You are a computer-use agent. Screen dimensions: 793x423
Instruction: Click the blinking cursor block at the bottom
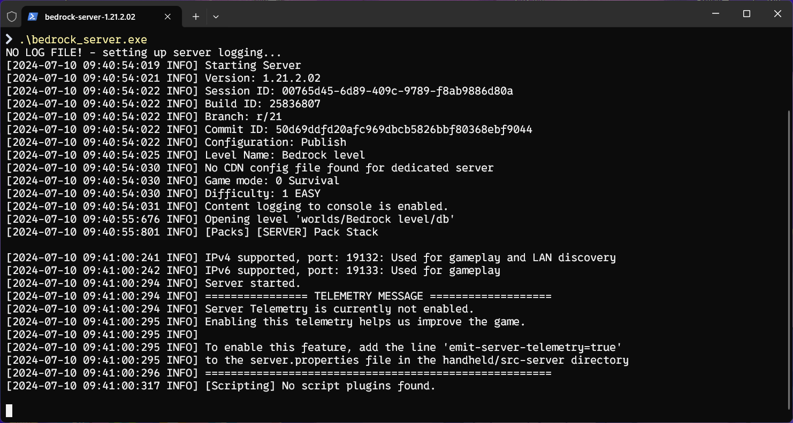9,411
